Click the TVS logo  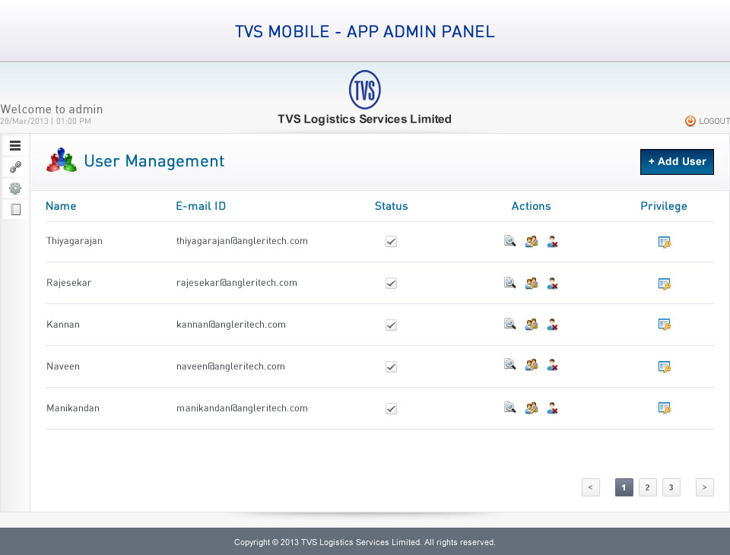click(364, 90)
